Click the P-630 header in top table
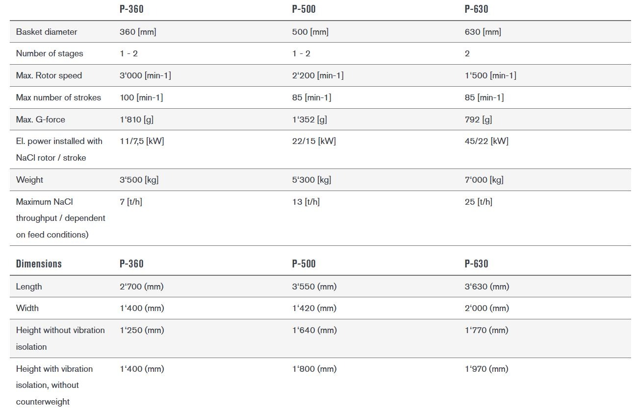 (476, 9)
